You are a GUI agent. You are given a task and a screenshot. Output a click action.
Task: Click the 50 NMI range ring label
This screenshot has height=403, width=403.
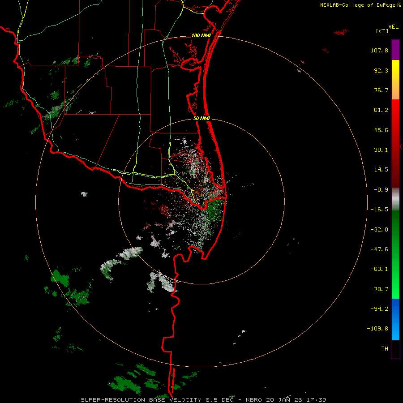[201, 119]
